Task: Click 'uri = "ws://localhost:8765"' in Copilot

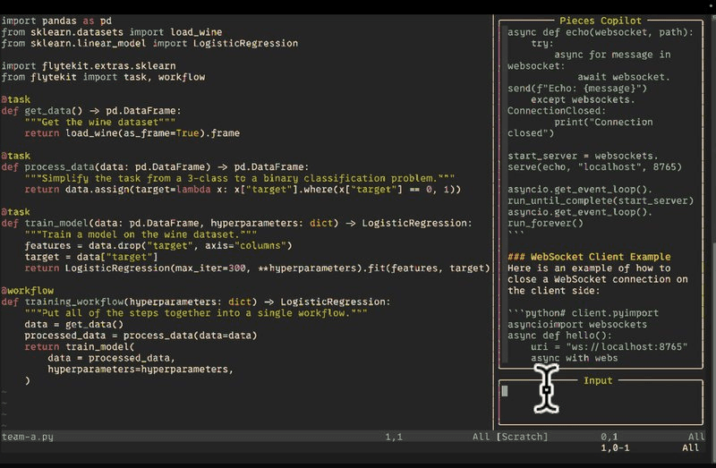Action: (609, 346)
